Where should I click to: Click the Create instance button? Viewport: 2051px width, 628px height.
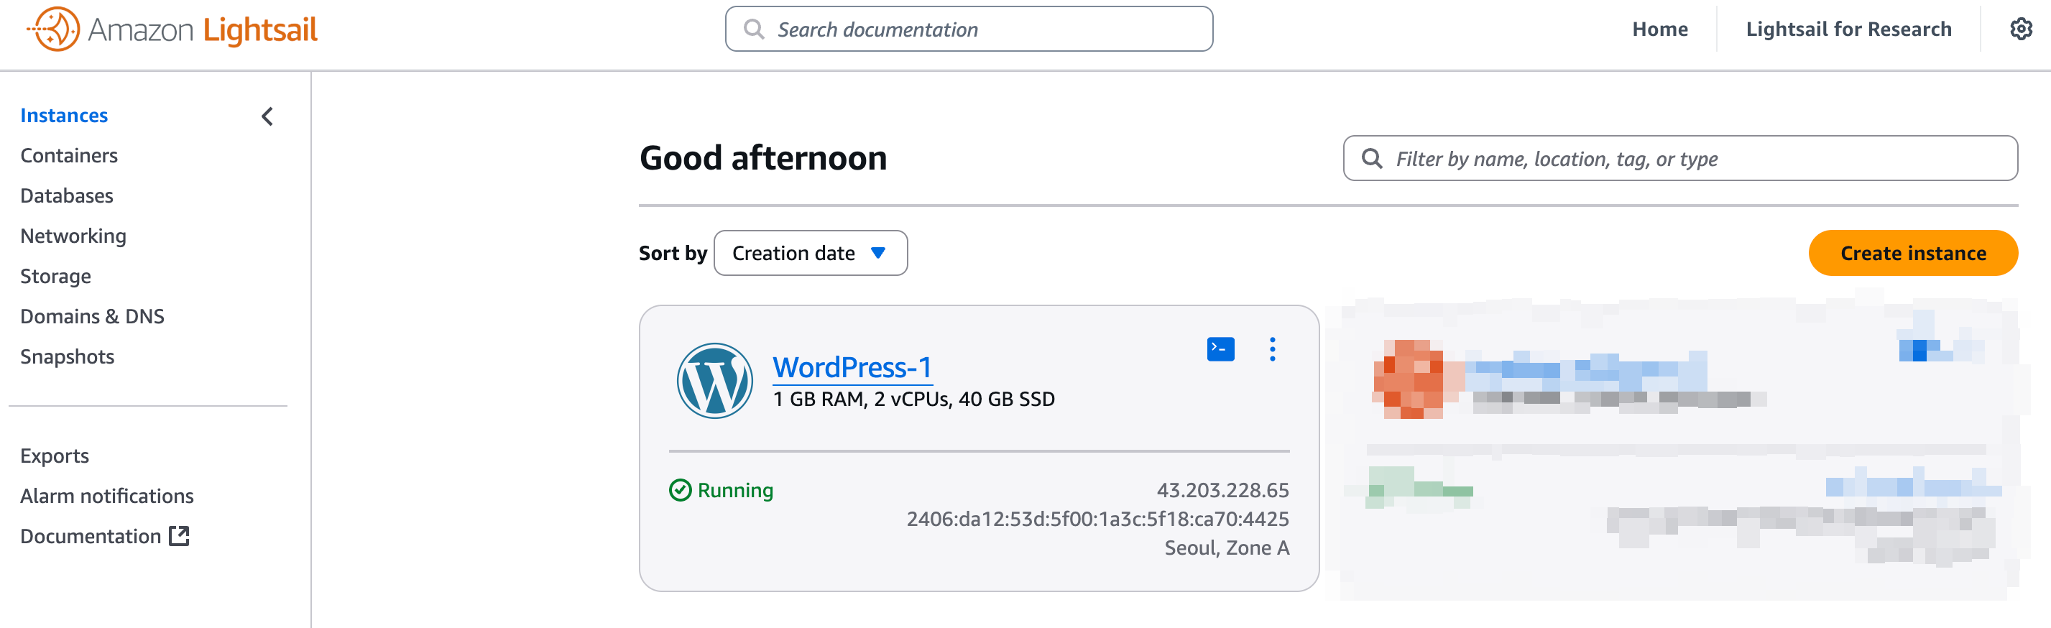click(x=1912, y=253)
